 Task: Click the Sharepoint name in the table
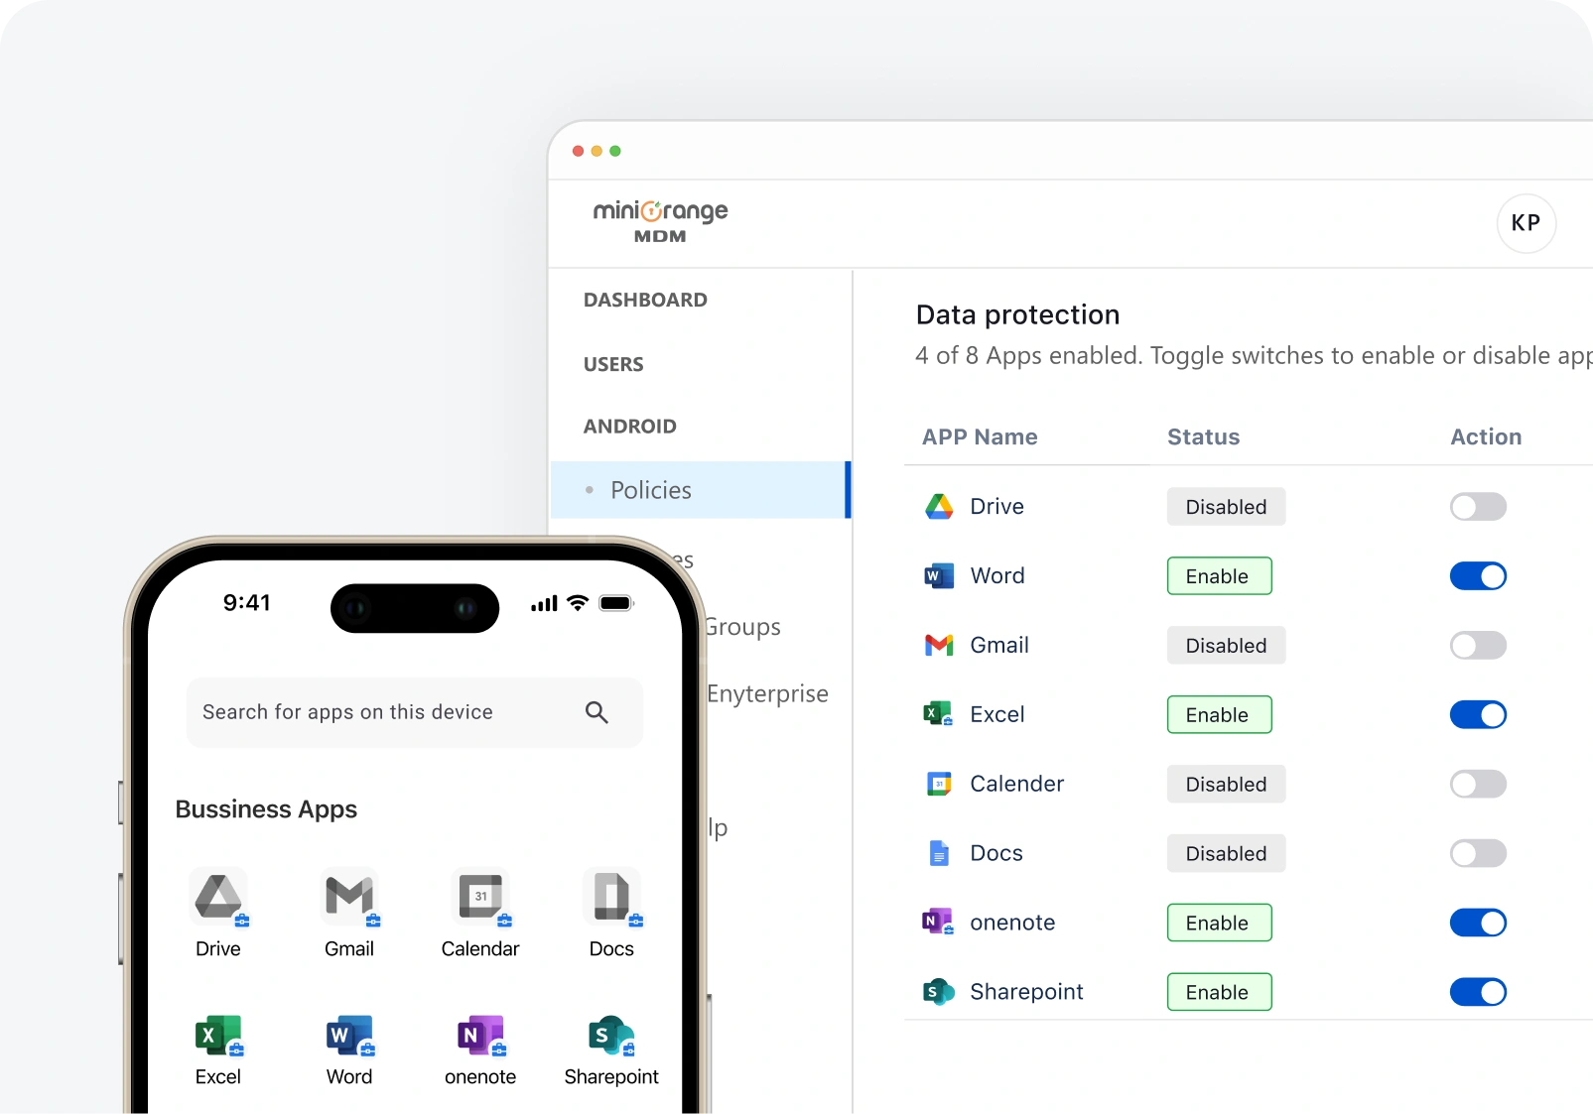tap(1026, 992)
